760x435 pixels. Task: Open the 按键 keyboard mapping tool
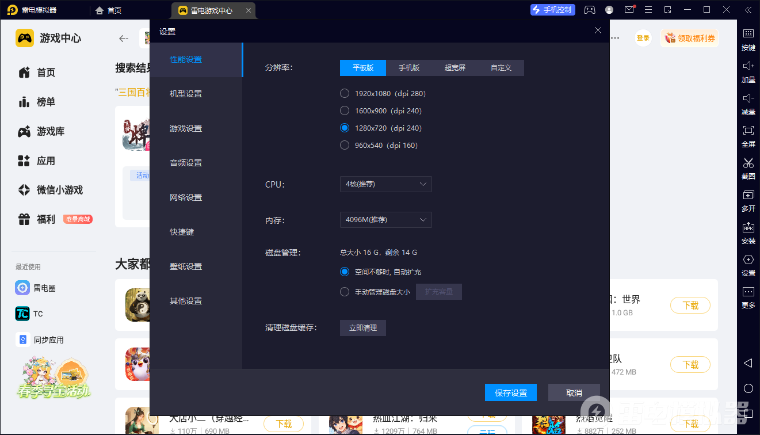(748, 40)
